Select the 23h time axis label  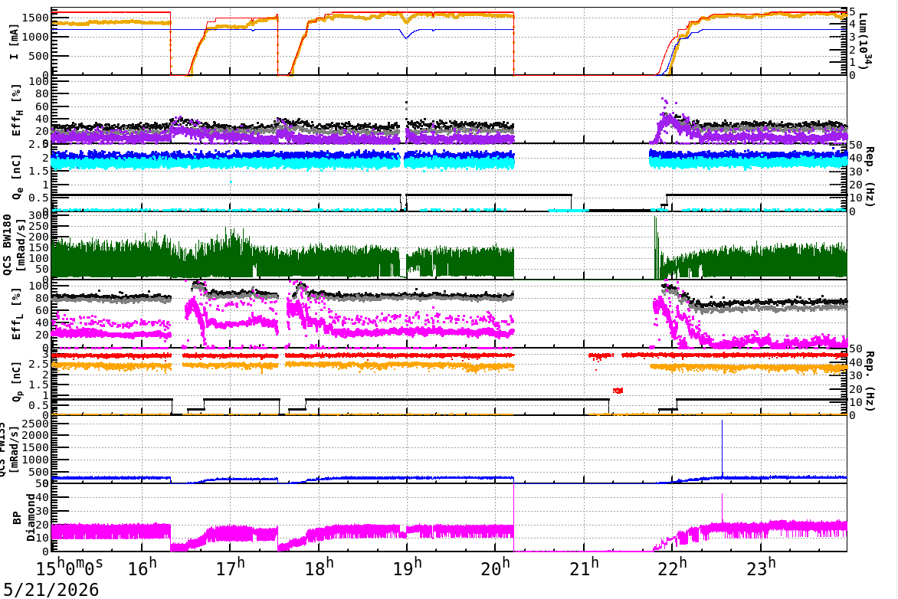coord(761,567)
